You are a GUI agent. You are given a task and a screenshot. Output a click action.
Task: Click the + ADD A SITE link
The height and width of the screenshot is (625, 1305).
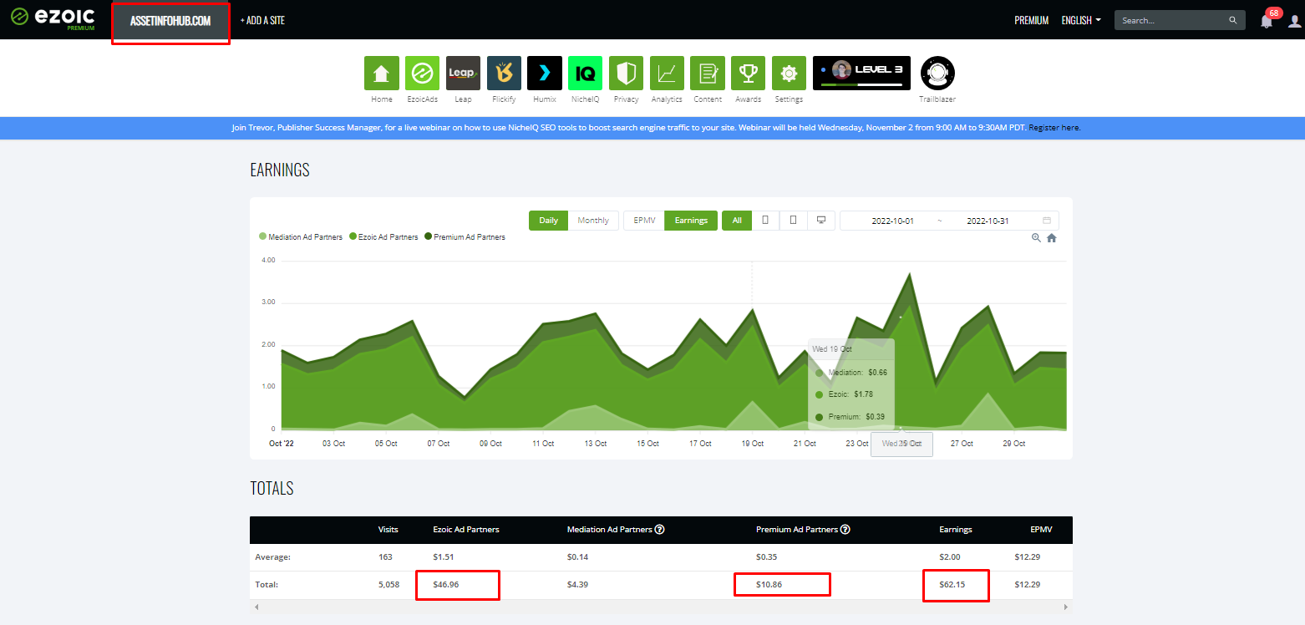[x=262, y=20]
